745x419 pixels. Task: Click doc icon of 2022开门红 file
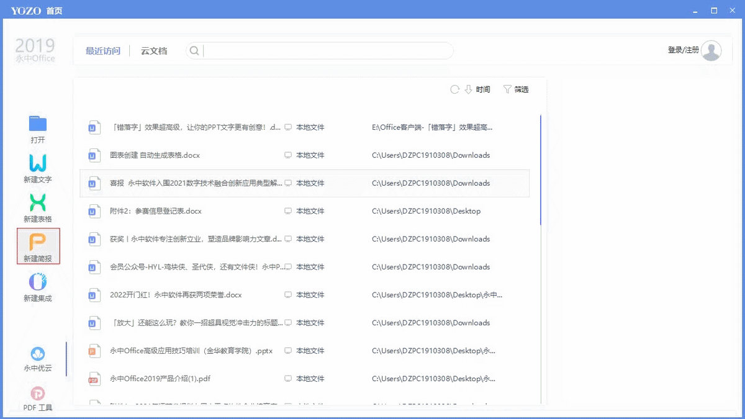pyautogui.click(x=94, y=295)
